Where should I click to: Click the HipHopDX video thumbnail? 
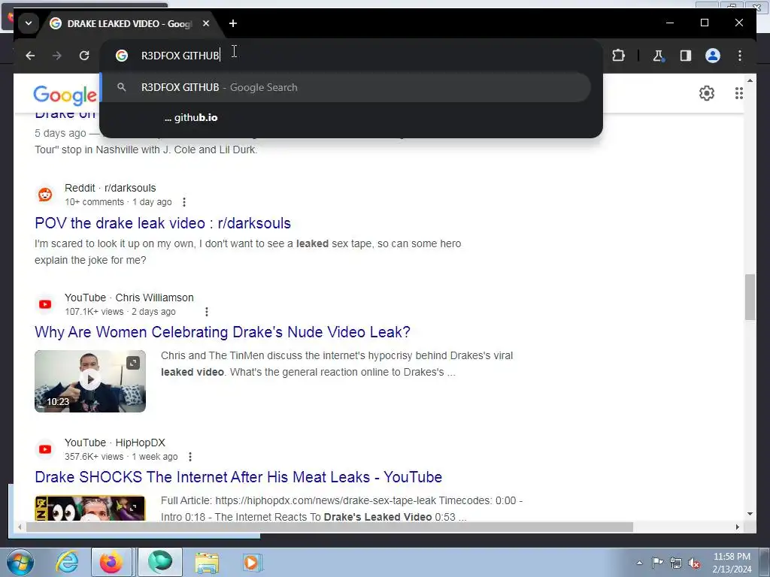click(90, 508)
